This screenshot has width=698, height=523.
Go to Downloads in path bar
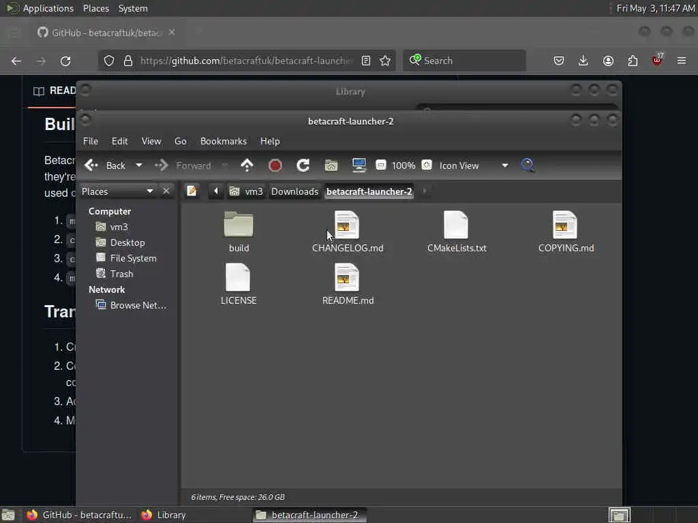click(294, 191)
